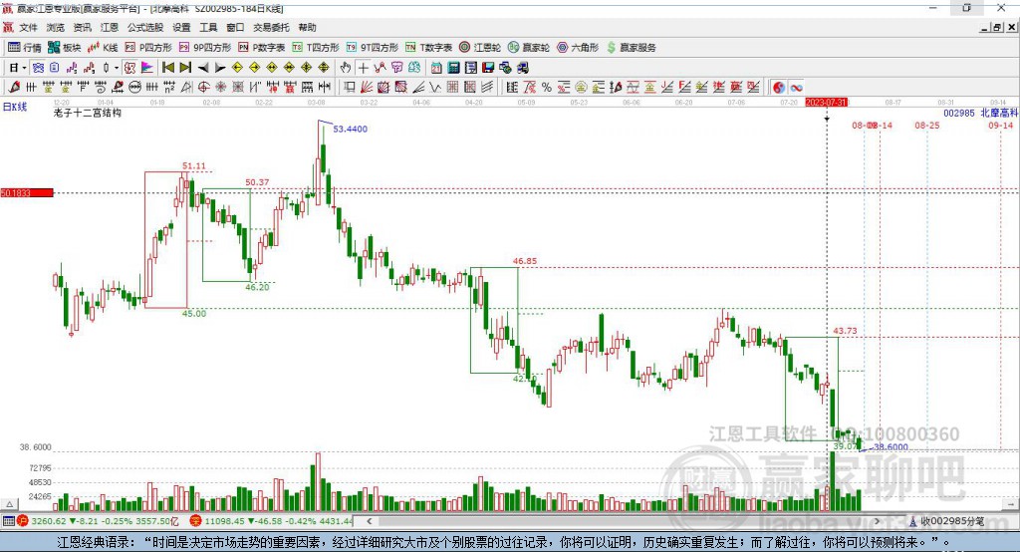Click Shanghai index 3260.62 status entry

click(x=98, y=521)
